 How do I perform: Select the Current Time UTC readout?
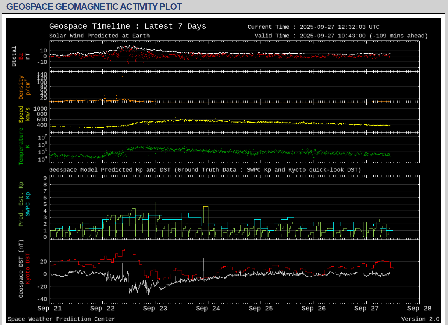[x=313, y=27]
